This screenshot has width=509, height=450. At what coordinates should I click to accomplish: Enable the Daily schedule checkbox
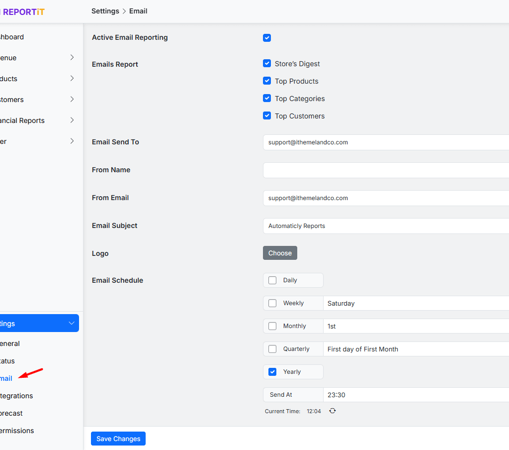272,280
